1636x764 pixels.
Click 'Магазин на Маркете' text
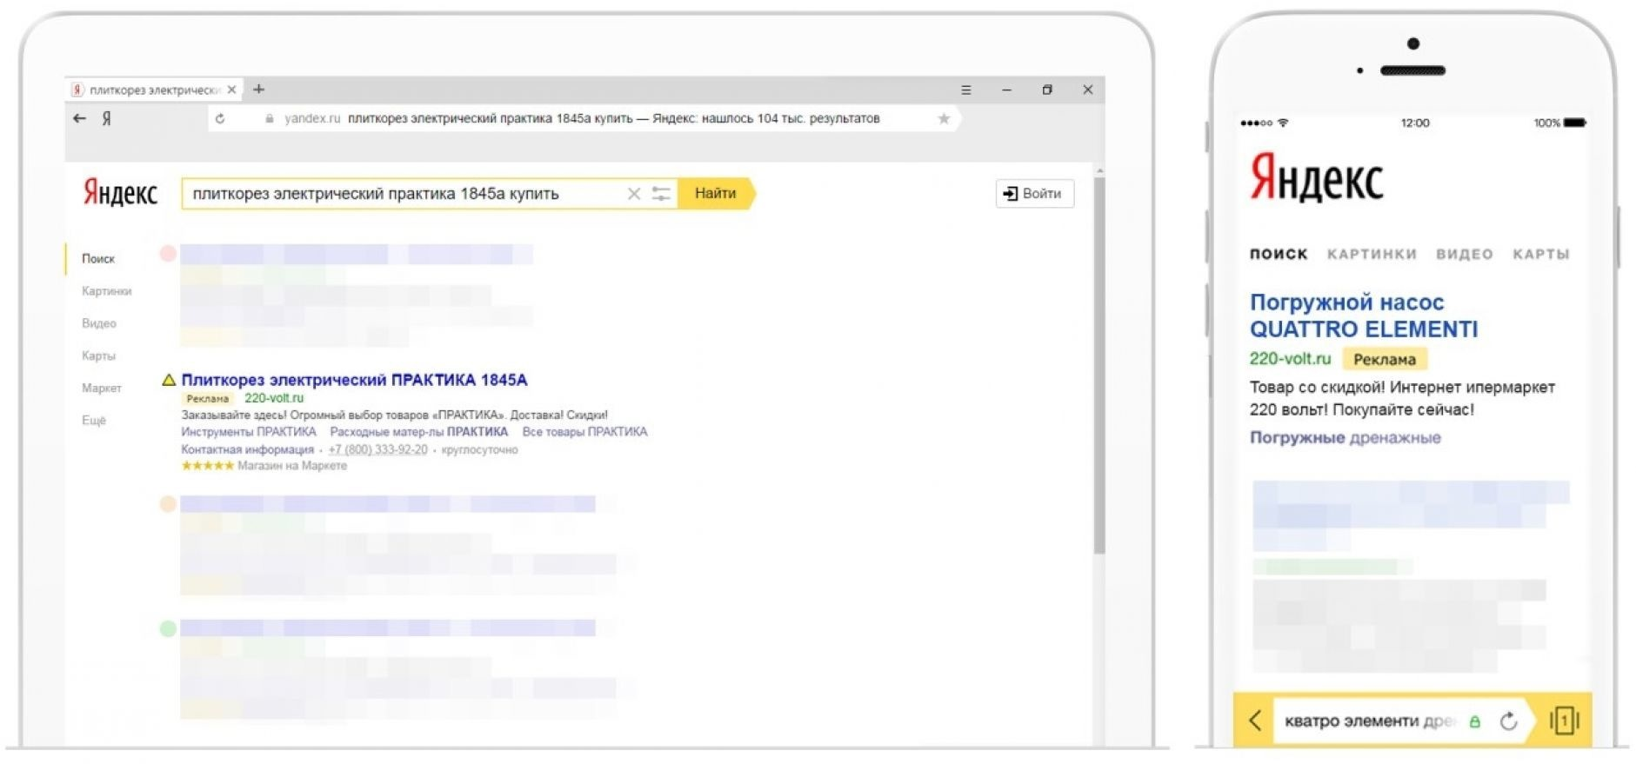(292, 466)
